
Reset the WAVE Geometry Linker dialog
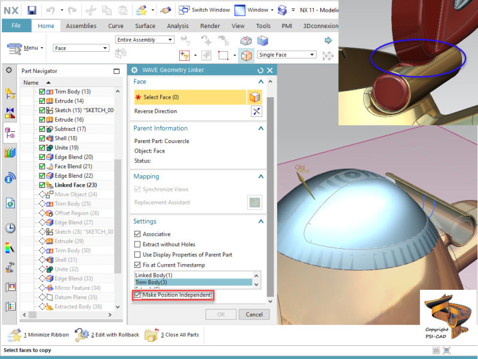coord(260,70)
